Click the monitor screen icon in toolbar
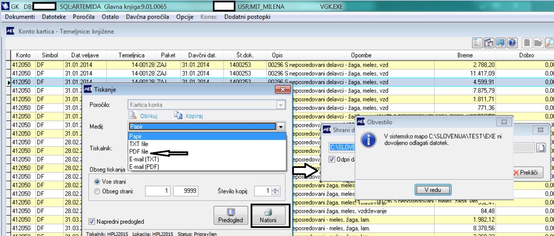 point(501,43)
